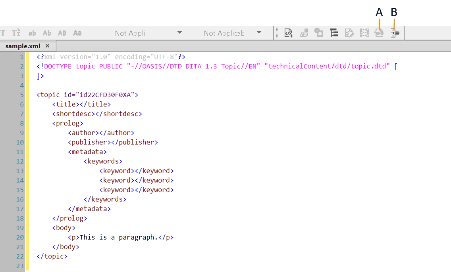Click inside 'This is a paragraph.' text
Image resolution: width=451 pixels, height=272 pixels.
click(x=119, y=238)
